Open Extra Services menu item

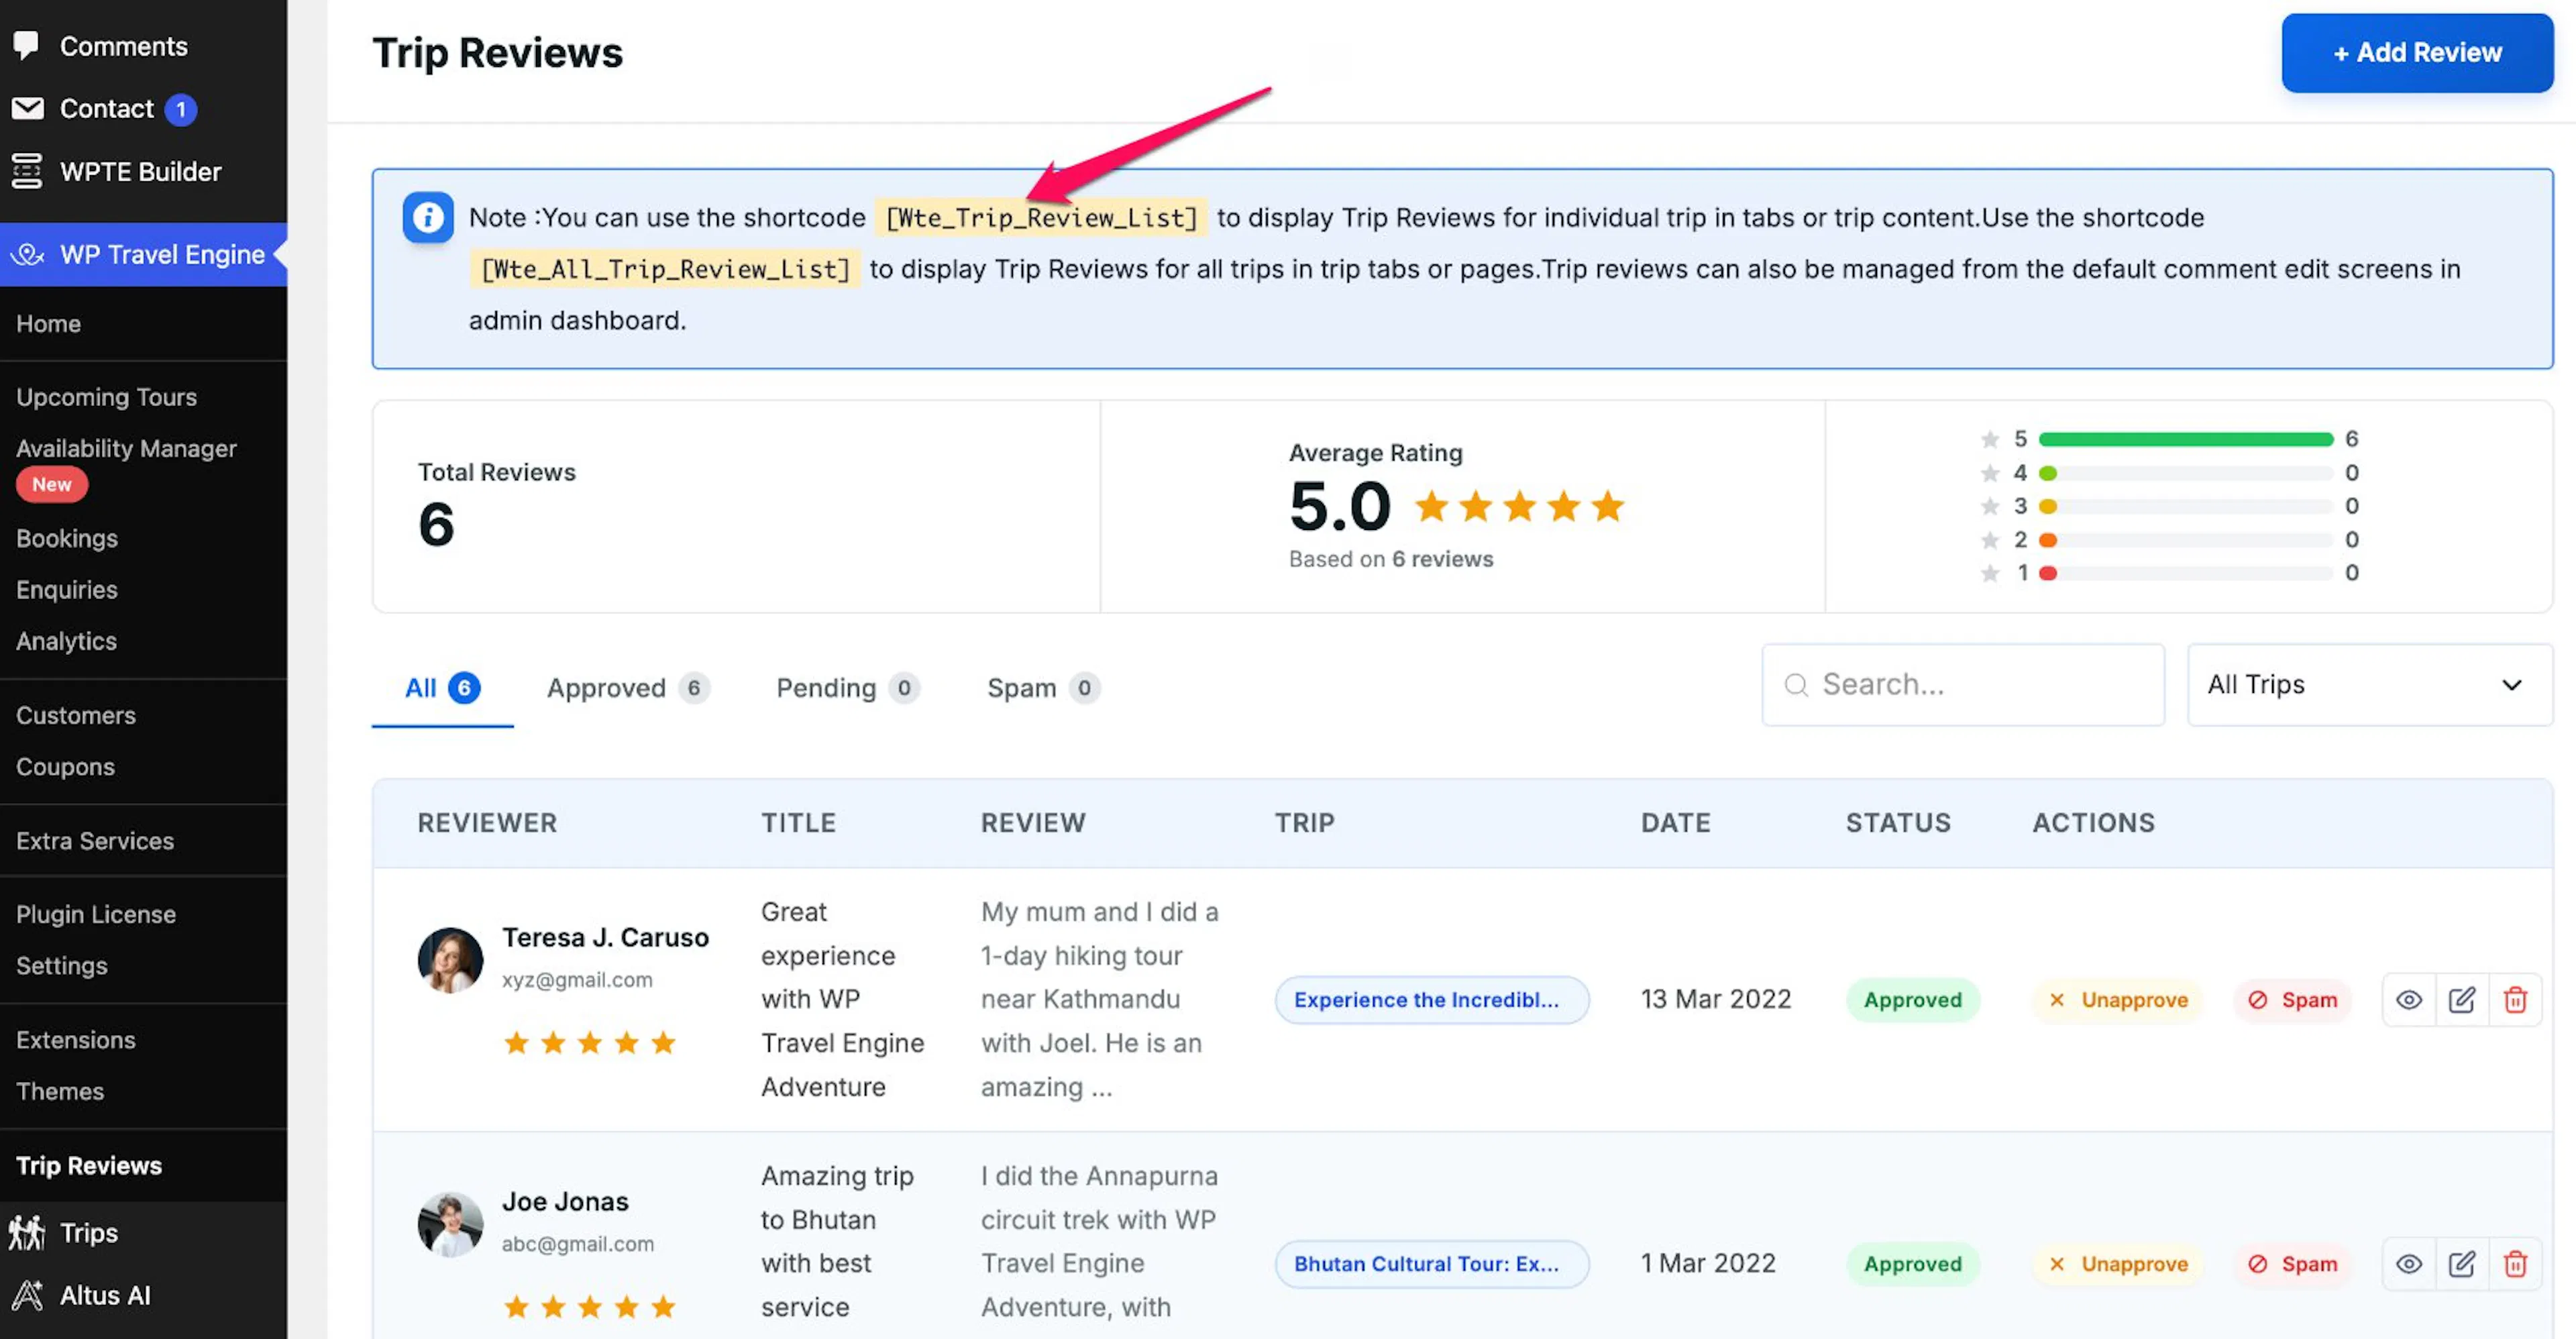tap(95, 841)
